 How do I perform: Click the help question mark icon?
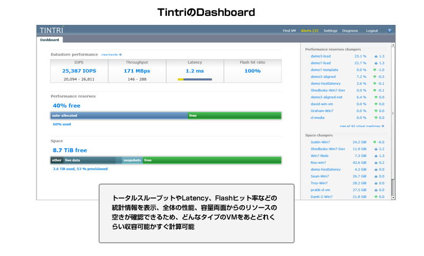[389, 31]
